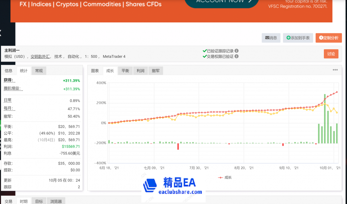Click the info icon beside 已验证跟踪记录
This screenshot has height=204, width=347.
[x=236, y=50]
